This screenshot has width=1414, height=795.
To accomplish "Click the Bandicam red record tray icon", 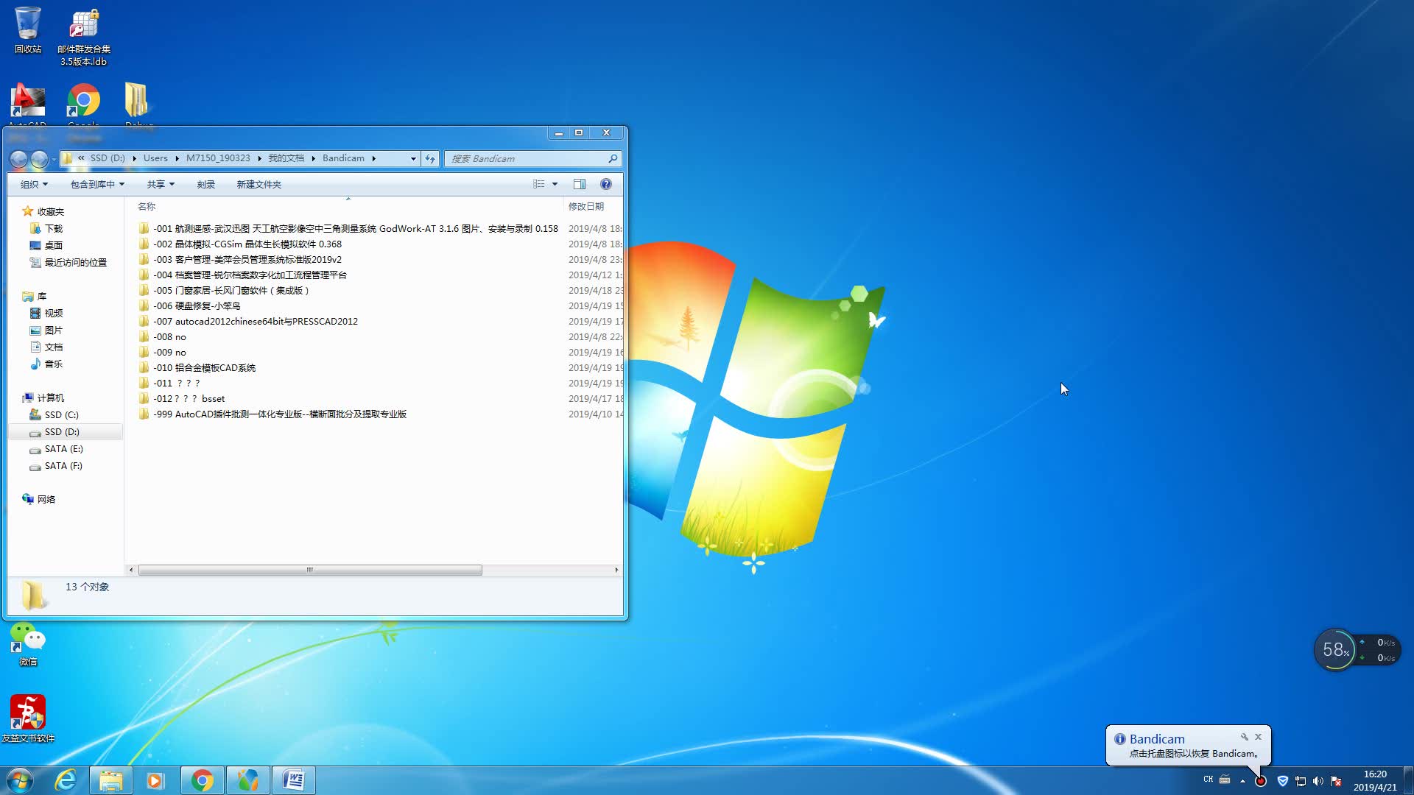I will [x=1261, y=781].
